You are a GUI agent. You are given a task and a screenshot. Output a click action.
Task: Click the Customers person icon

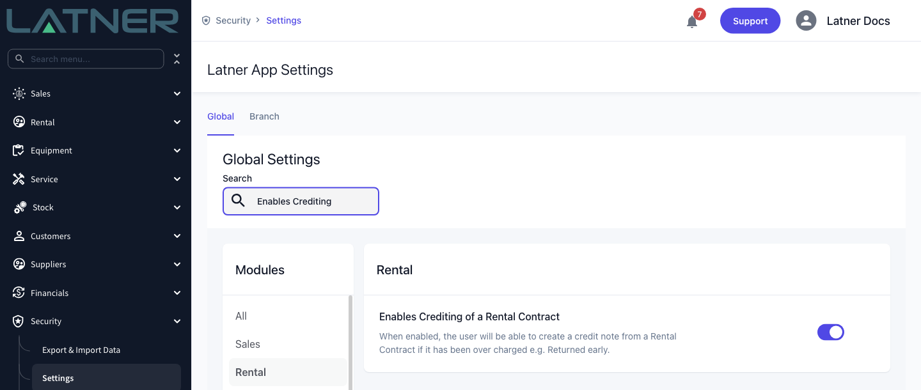coord(19,236)
